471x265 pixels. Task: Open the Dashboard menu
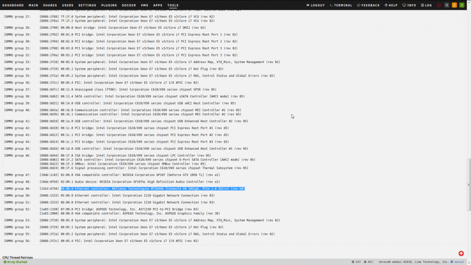[13, 5]
